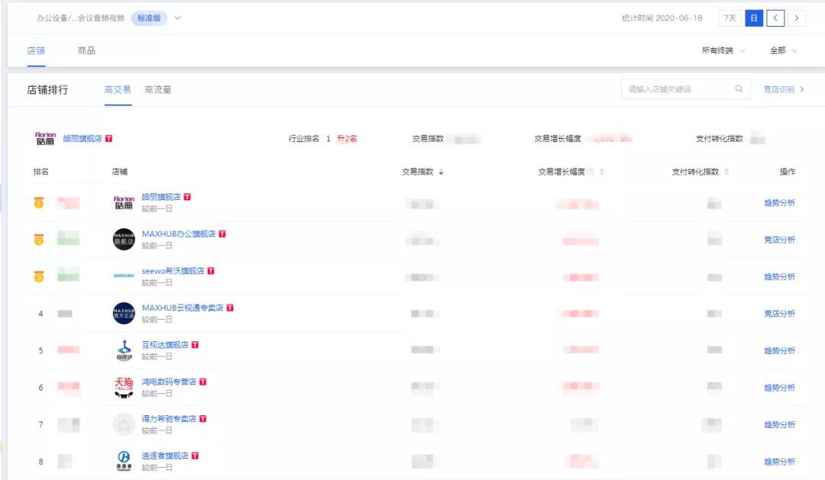
Task: Open the seewo希沃旗舰店 logo
Action: click(x=124, y=277)
